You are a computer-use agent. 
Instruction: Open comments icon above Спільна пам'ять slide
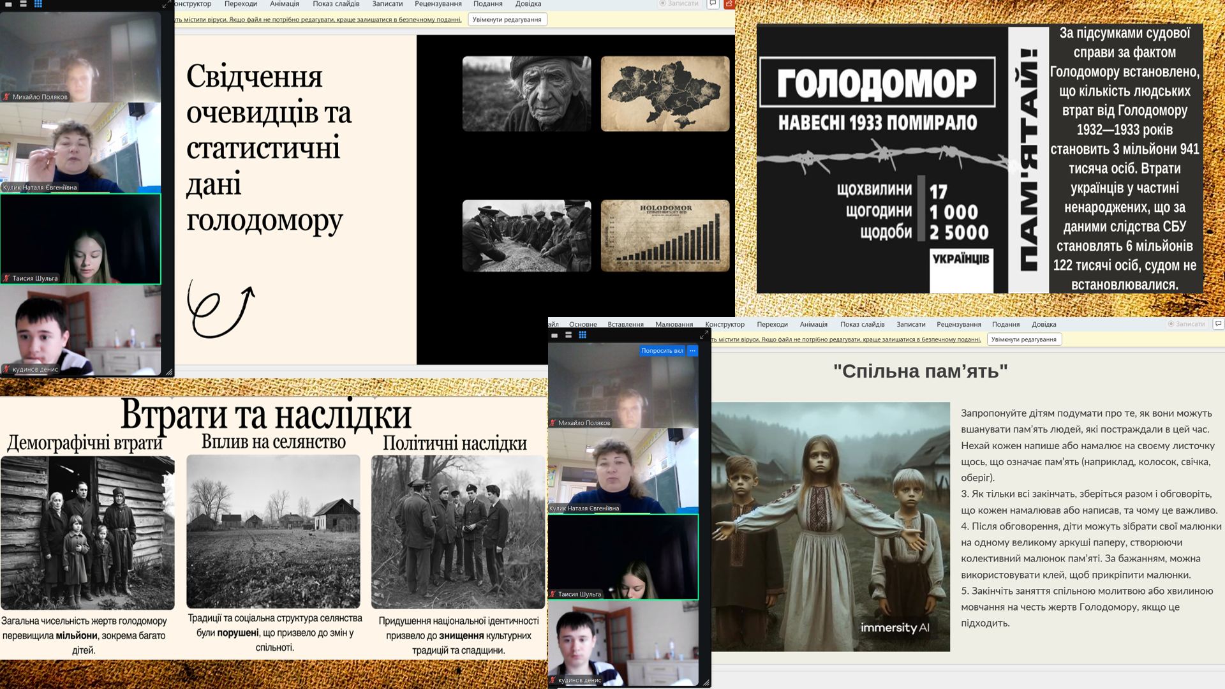pos(1218,324)
